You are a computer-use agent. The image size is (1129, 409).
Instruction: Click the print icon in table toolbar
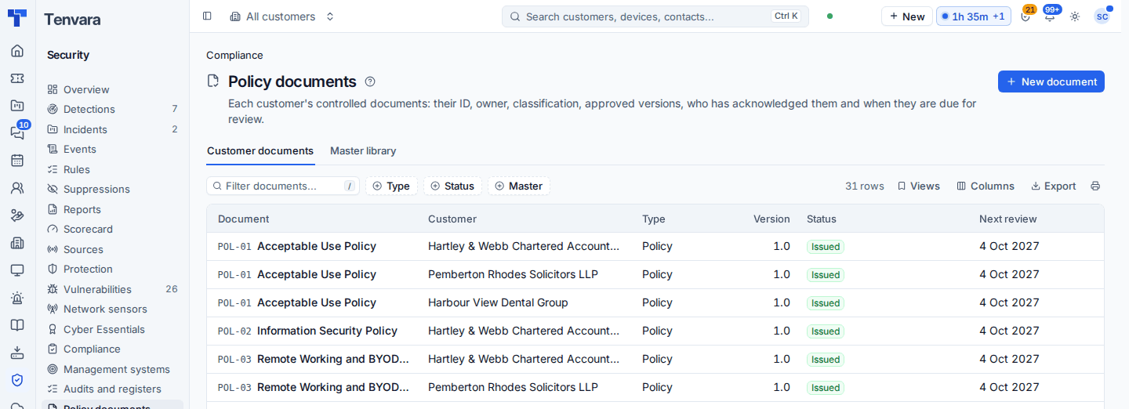1095,186
